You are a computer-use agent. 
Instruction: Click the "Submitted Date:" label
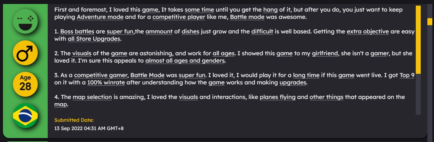[74, 120]
